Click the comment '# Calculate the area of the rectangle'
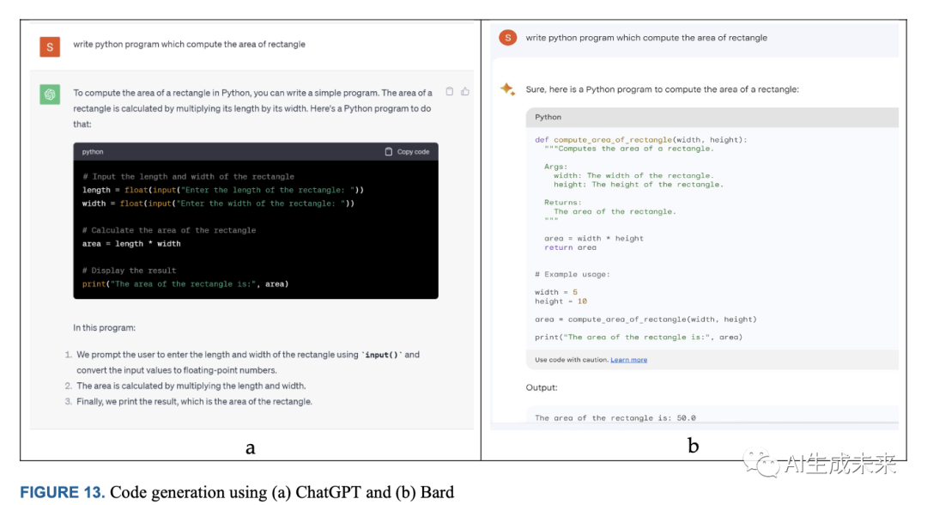The image size is (927, 505). (169, 230)
